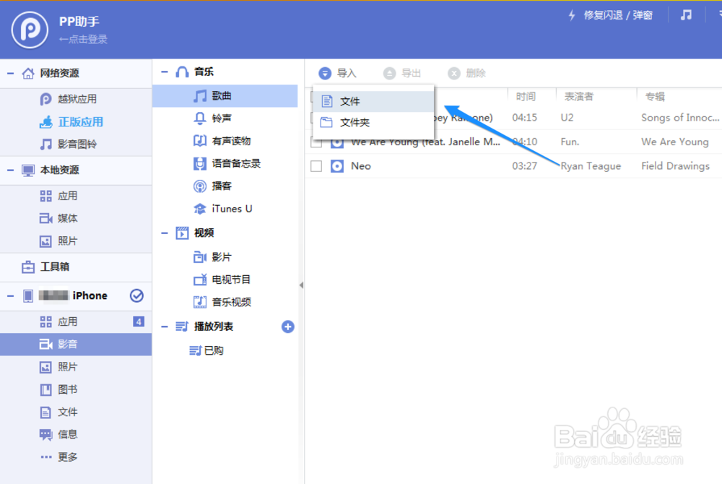Click the 导出 export button
The height and width of the screenshot is (484, 722).
pos(402,73)
